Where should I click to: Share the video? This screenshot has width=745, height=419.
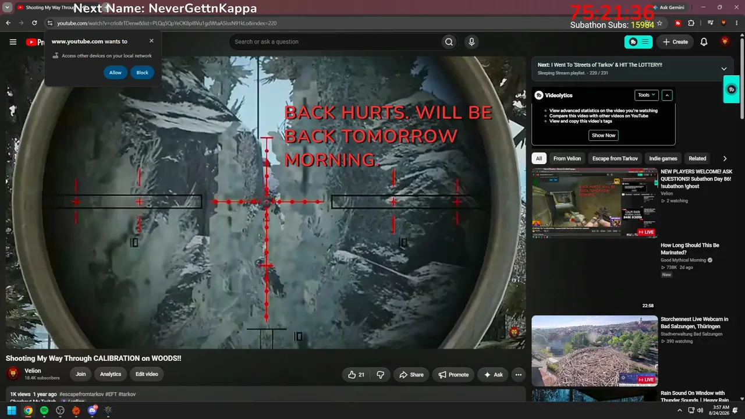tap(411, 375)
